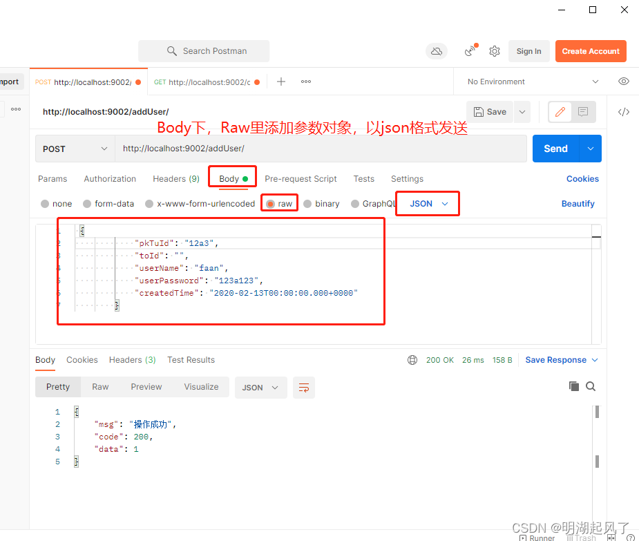Open the response Headers (3) tab
Image resolution: width=639 pixels, height=541 pixels.
(x=133, y=360)
